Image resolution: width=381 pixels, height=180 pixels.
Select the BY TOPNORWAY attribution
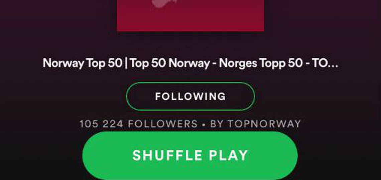pyautogui.click(x=256, y=124)
